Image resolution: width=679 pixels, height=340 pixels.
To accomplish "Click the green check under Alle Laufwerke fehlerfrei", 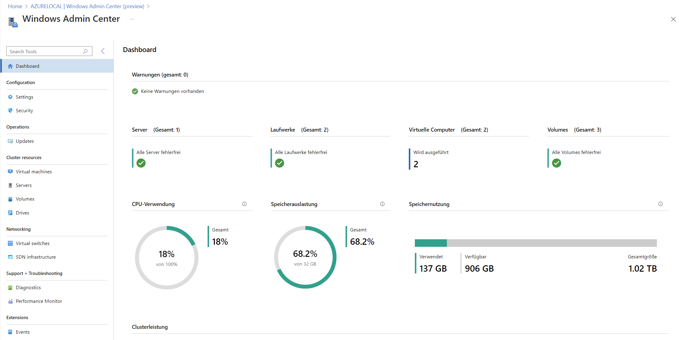I will click(x=280, y=163).
